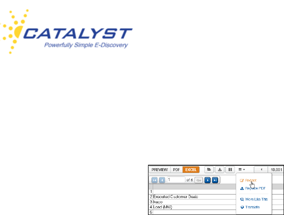Image resolution: width=284 pixels, height=215 pixels.
Task: Choose Redact from the menu
Action: tap(248, 180)
